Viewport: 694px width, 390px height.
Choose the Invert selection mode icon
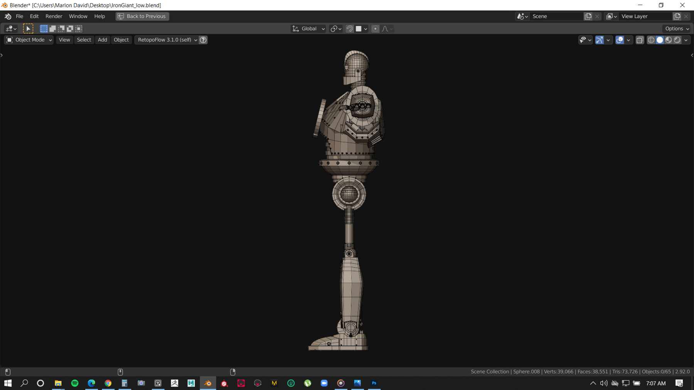69,28
